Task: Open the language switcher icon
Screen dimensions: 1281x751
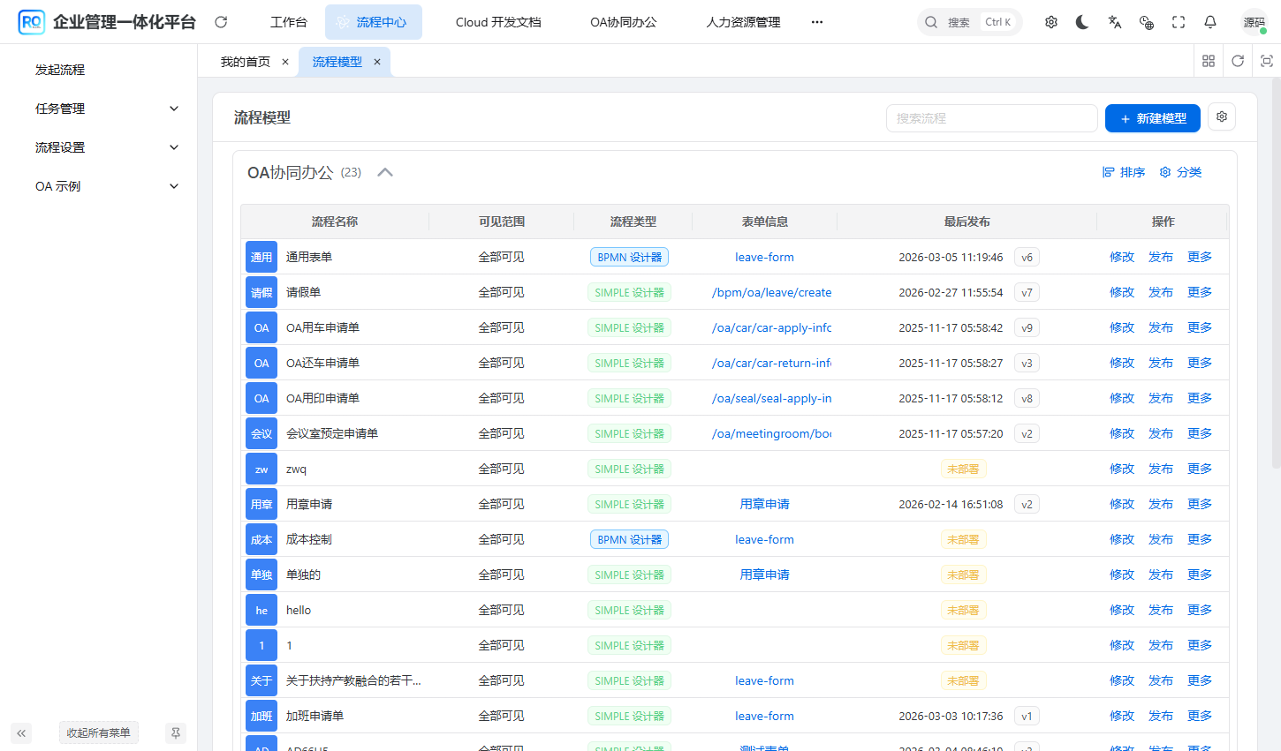Action: pos(1114,21)
